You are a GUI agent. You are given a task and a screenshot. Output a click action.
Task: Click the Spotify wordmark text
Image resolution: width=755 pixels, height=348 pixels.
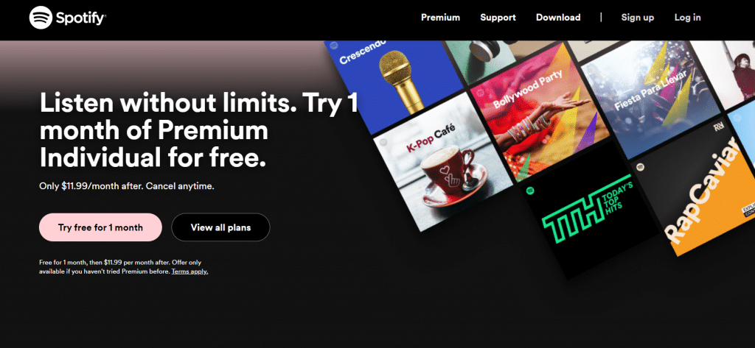(80, 18)
